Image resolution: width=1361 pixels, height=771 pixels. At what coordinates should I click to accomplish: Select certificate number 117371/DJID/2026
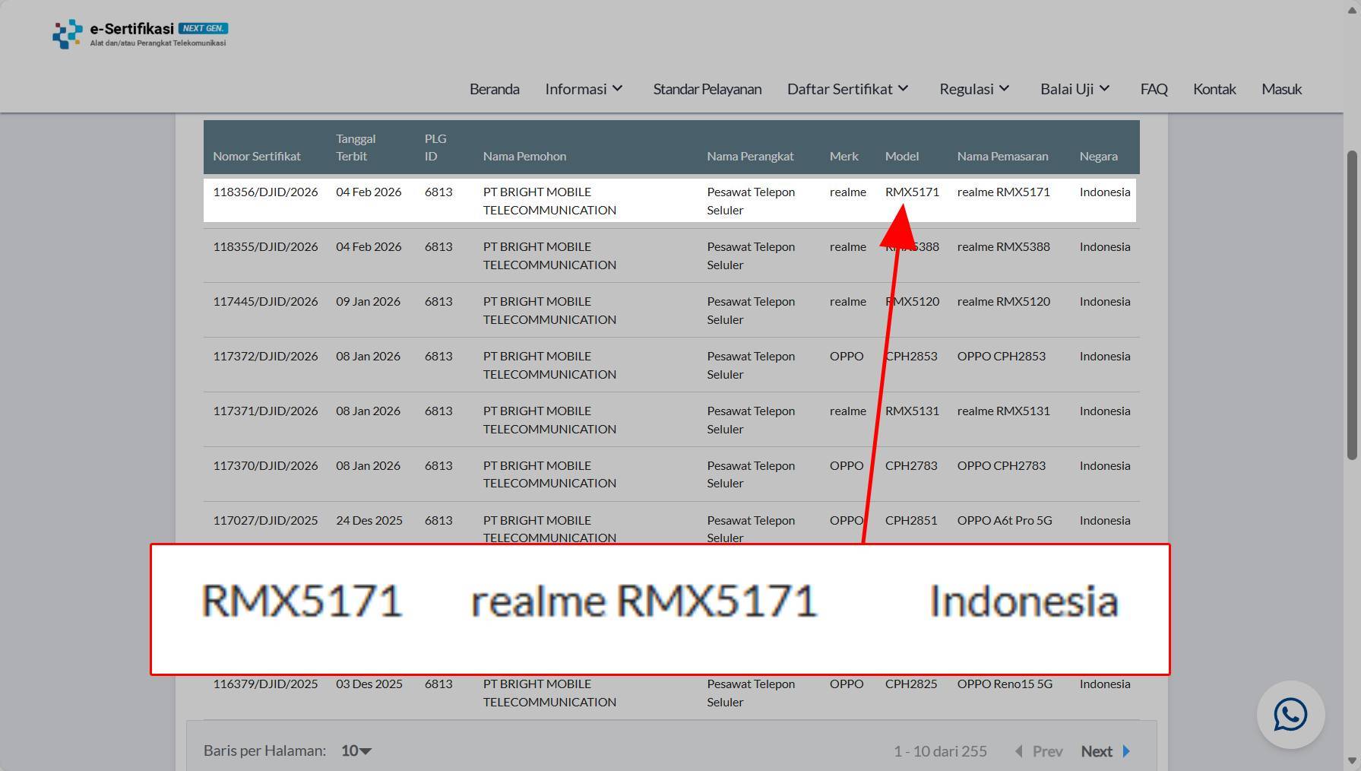point(265,411)
